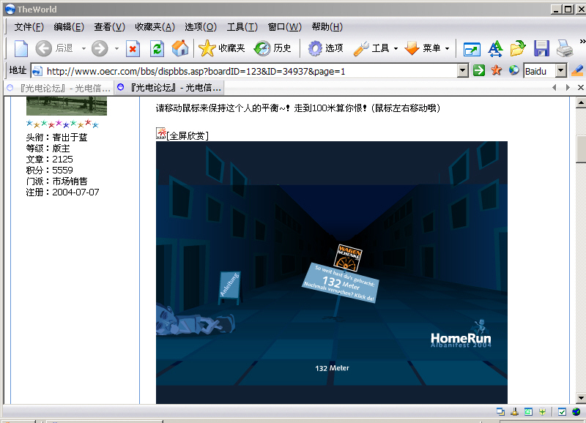Image resolution: width=586 pixels, height=423 pixels.
Task: Click the 头衔：青出于蓝 text
Action: (57, 138)
